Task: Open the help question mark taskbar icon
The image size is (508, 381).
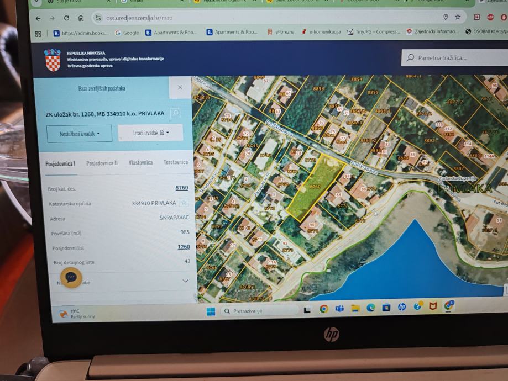Action: (417, 306)
